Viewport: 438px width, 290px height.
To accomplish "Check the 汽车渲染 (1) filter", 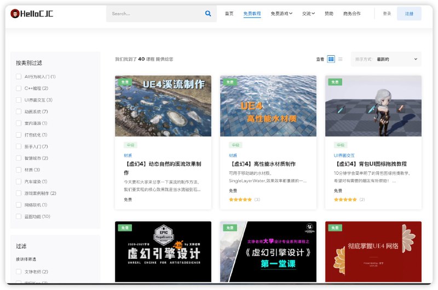I will pyautogui.click(x=19, y=181).
